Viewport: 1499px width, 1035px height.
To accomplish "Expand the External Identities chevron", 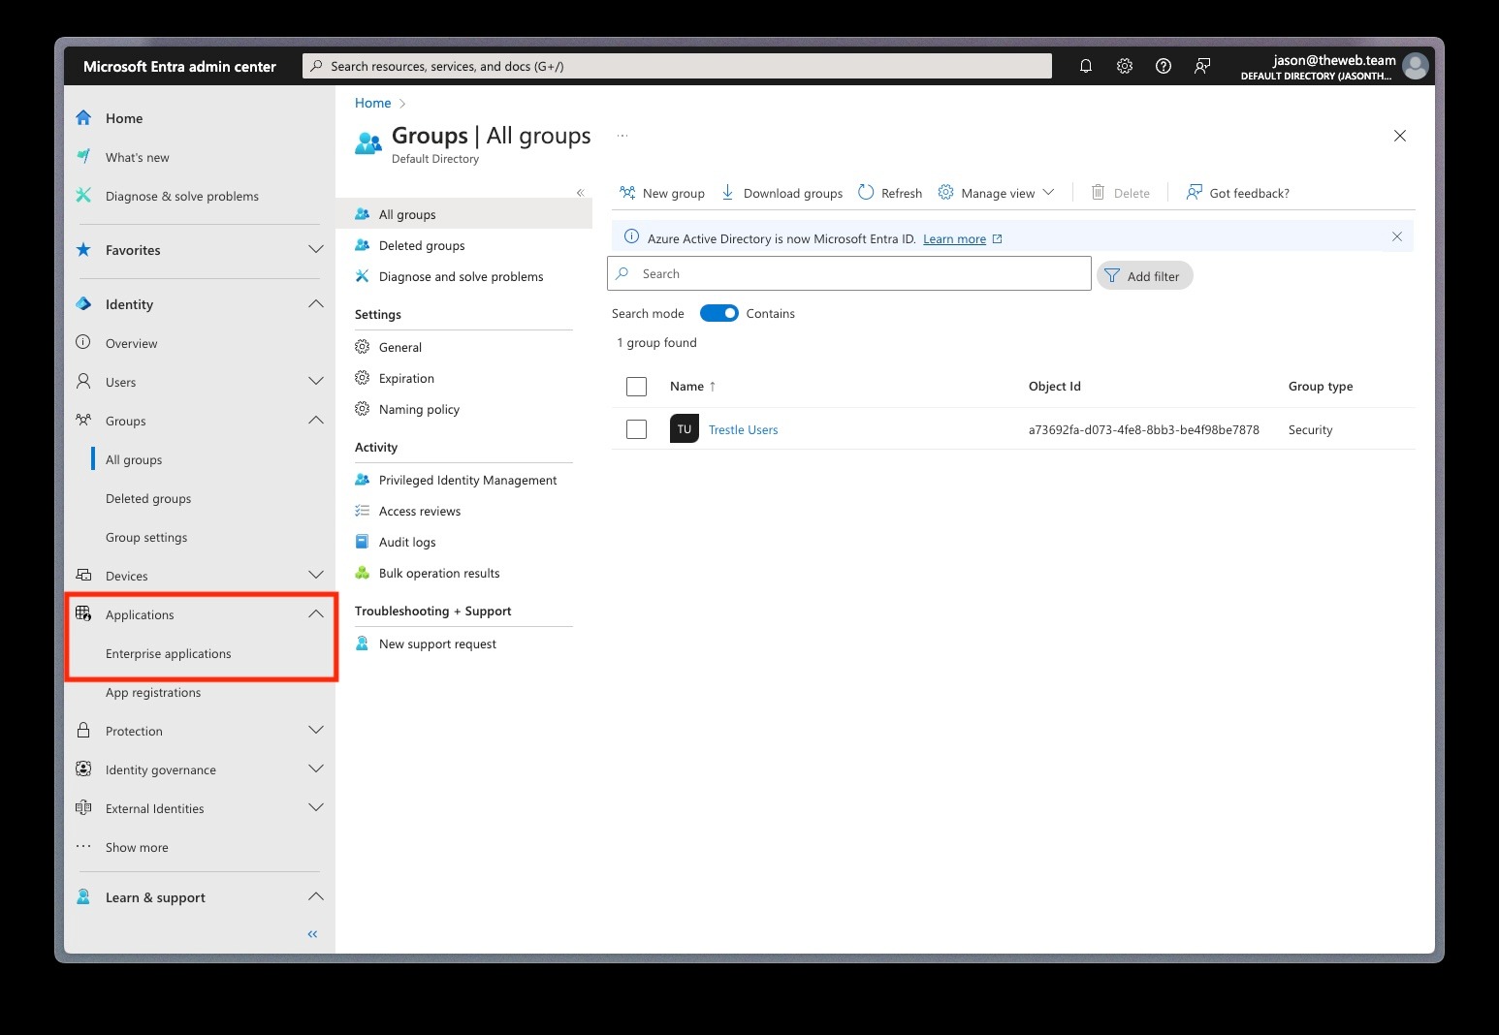I will coord(316,808).
